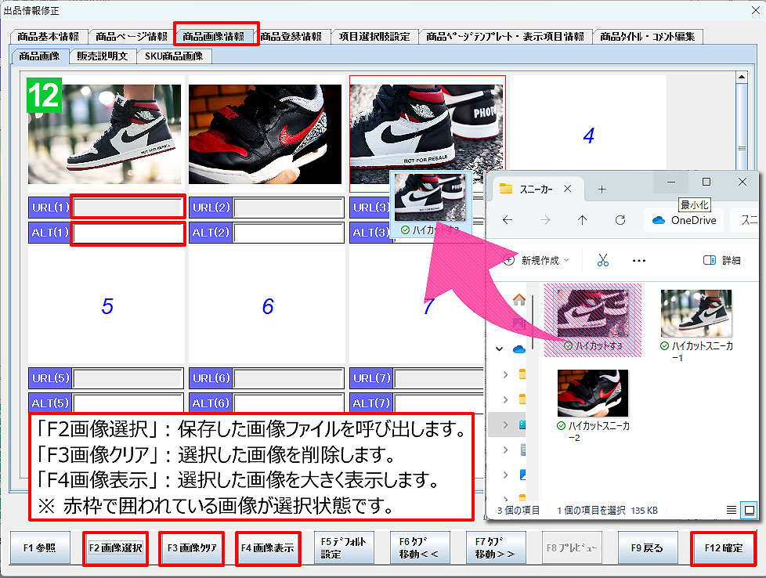Screen dimensions: 766x578
Task: Refresh the スニーカー folder view
Action: coord(622,218)
